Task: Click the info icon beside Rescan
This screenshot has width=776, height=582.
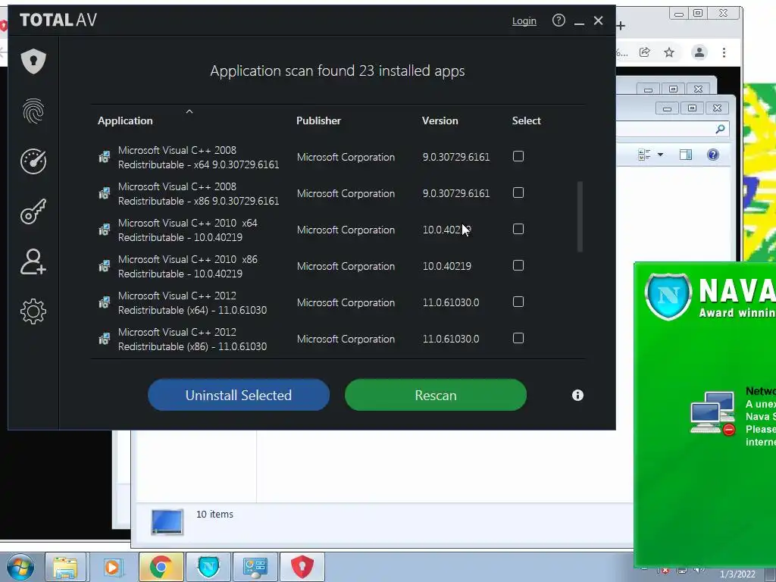Action: click(x=577, y=395)
